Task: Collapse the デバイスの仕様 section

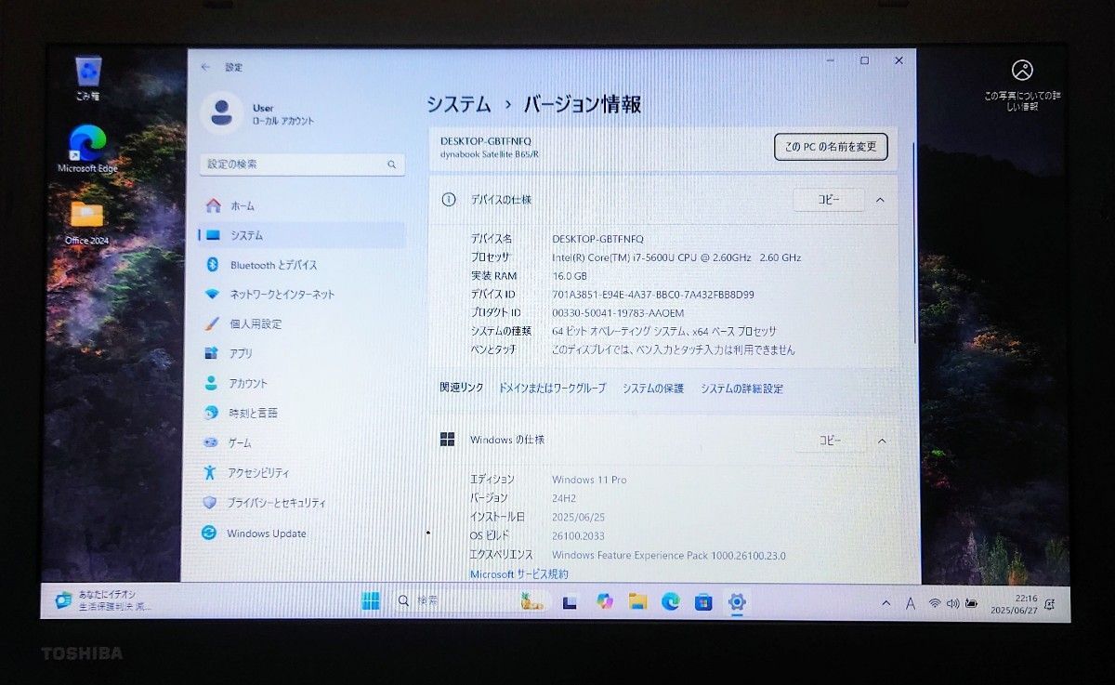Action: (880, 200)
